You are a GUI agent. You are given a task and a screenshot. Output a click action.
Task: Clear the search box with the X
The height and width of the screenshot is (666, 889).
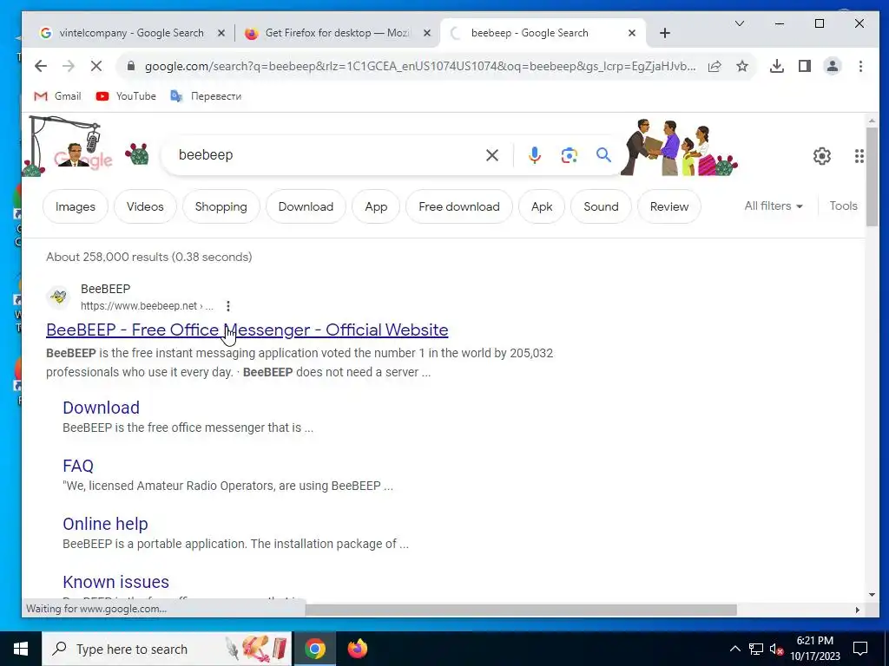(x=492, y=155)
